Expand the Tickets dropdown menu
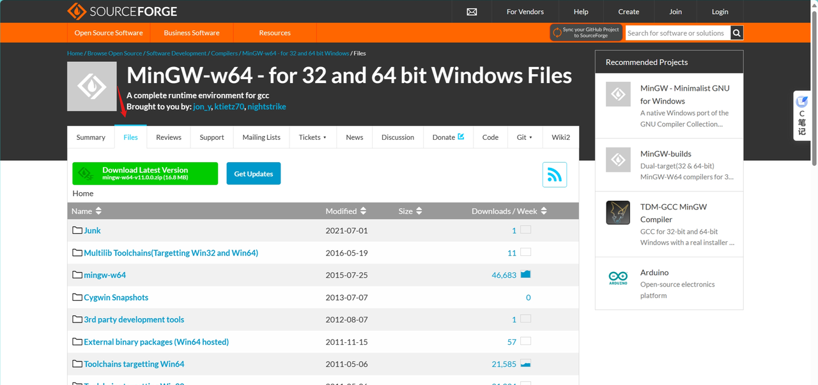This screenshot has width=818, height=385. coord(313,137)
